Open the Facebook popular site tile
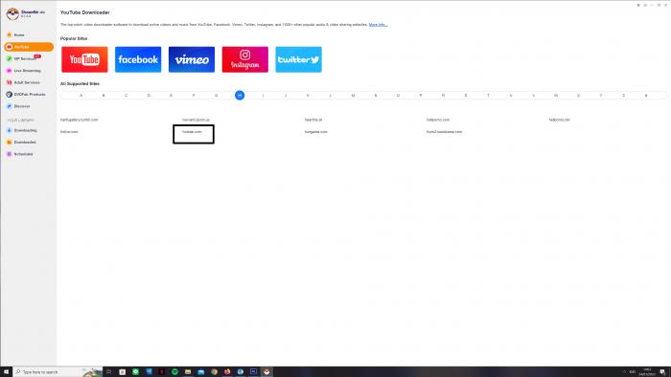Screen dimensions: 671x377 (x=138, y=59)
